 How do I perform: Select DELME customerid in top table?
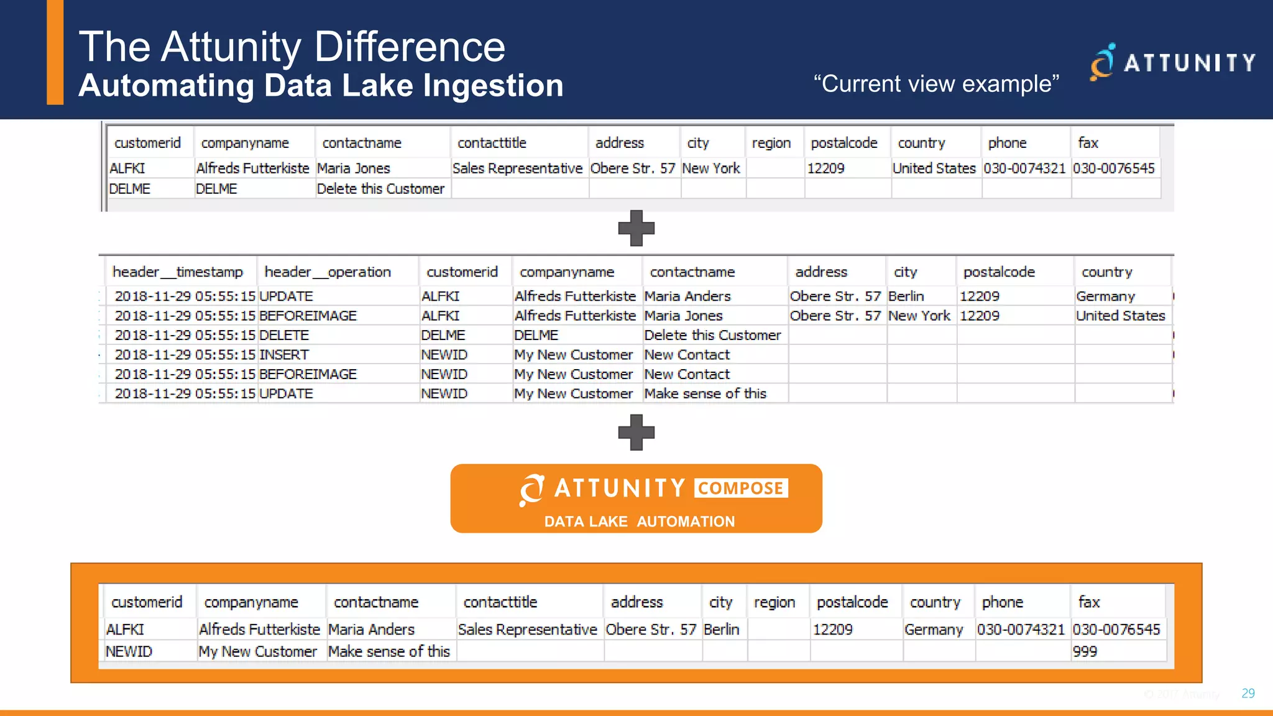pyautogui.click(x=130, y=189)
